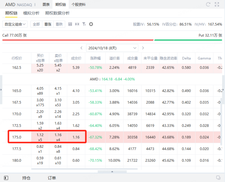
Task: Click ask price 1.16 x4
Action: 58,137
